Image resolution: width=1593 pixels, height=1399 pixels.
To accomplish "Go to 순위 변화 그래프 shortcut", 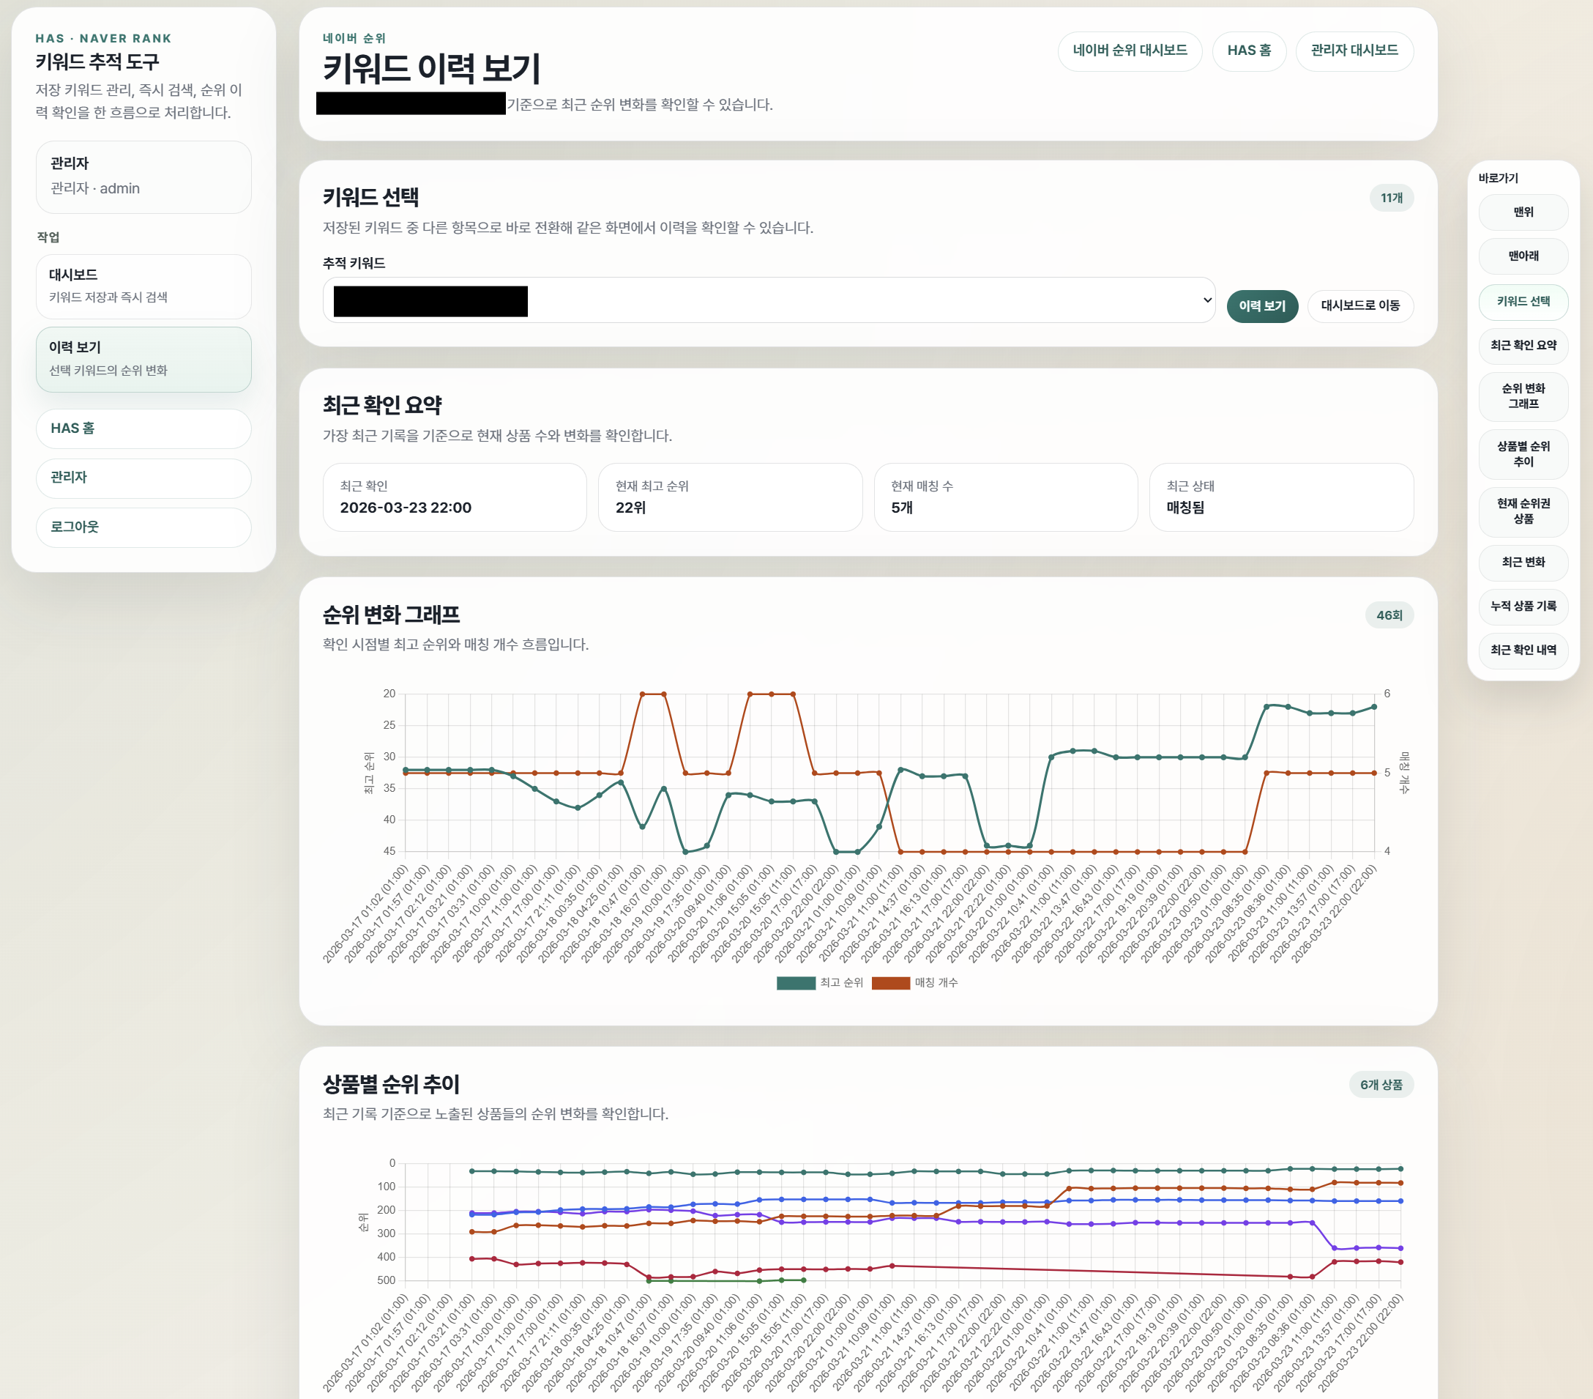I will tap(1523, 396).
